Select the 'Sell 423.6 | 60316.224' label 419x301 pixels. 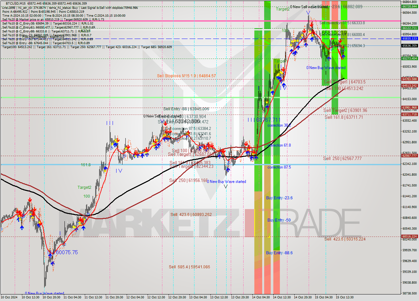345,239
